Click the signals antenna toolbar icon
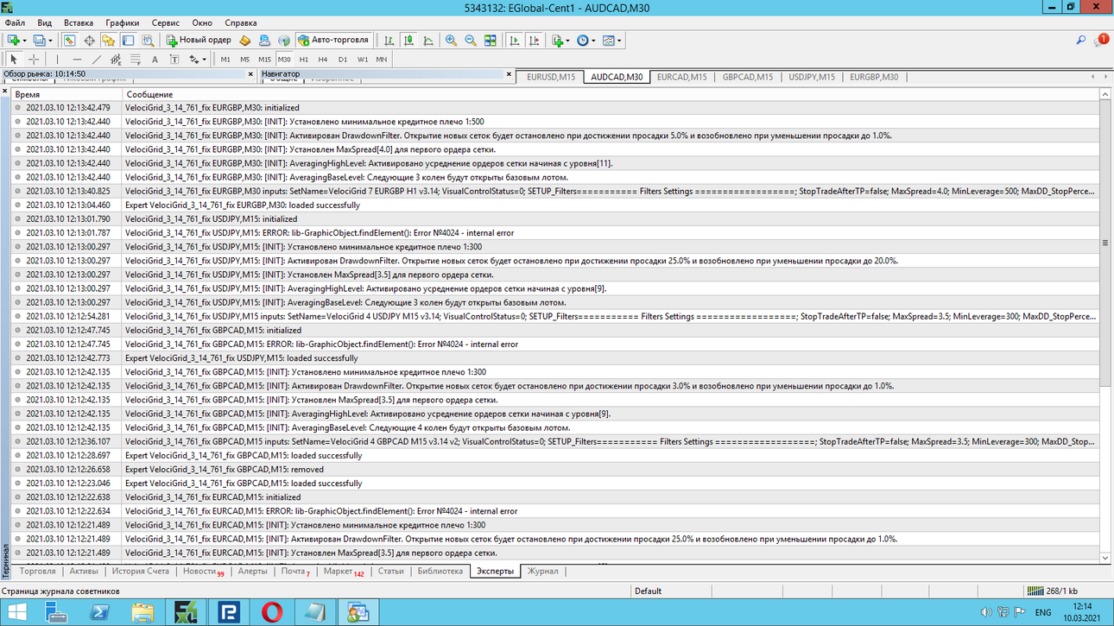The image size is (1114, 626). point(284,40)
